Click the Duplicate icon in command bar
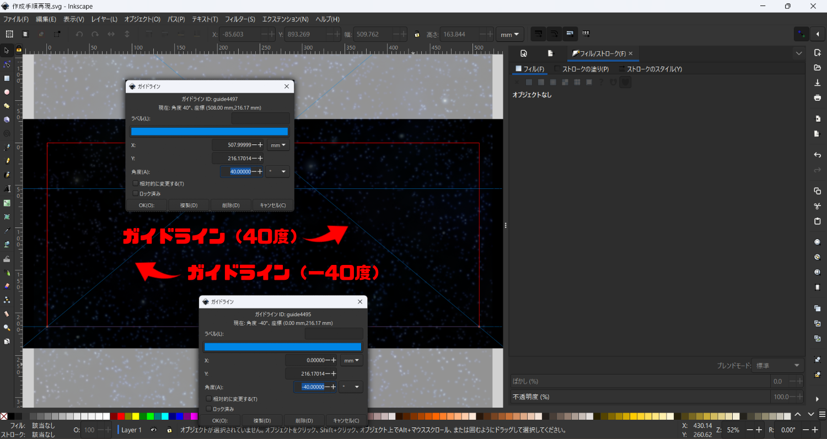 point(817,308)
